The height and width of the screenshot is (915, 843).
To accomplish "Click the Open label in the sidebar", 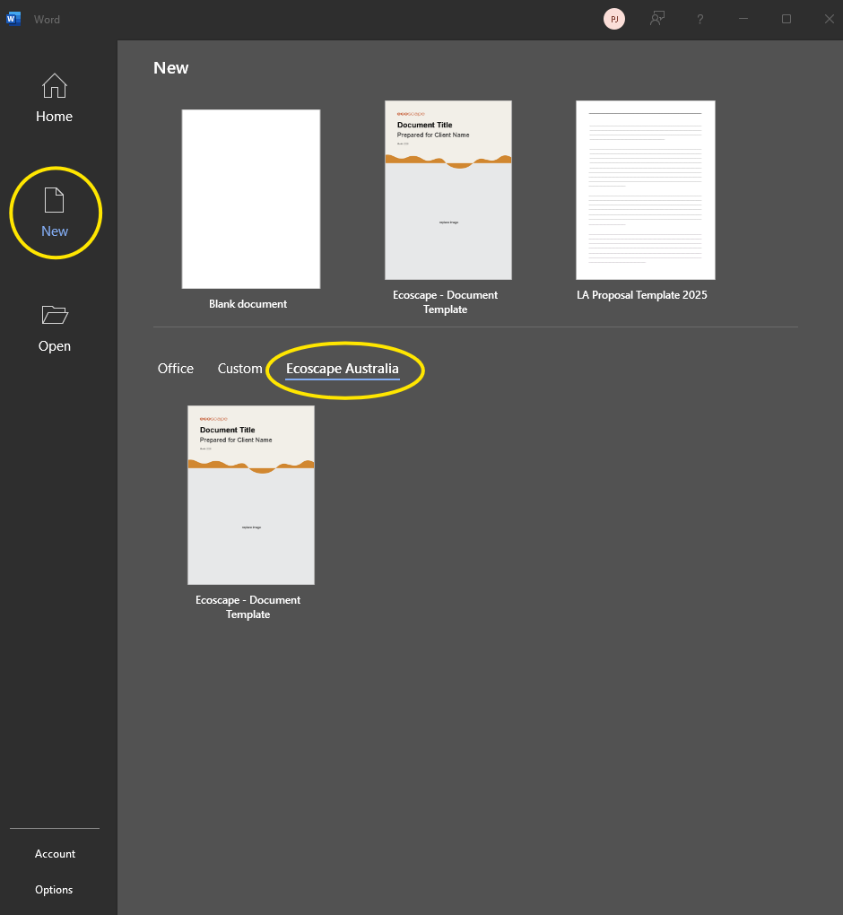I will tap(54, 345).
